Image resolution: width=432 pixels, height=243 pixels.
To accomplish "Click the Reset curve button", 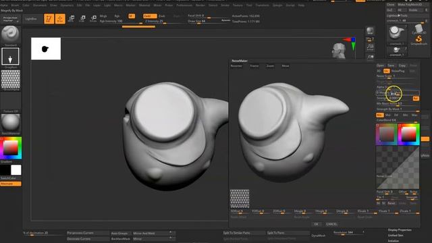I will [391, 203].
